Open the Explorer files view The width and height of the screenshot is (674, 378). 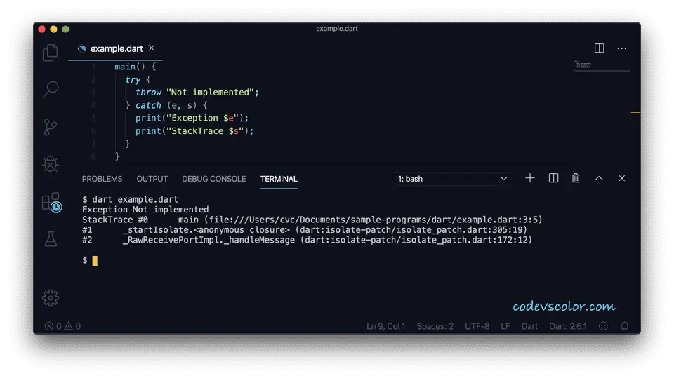(x=51, y=53)
